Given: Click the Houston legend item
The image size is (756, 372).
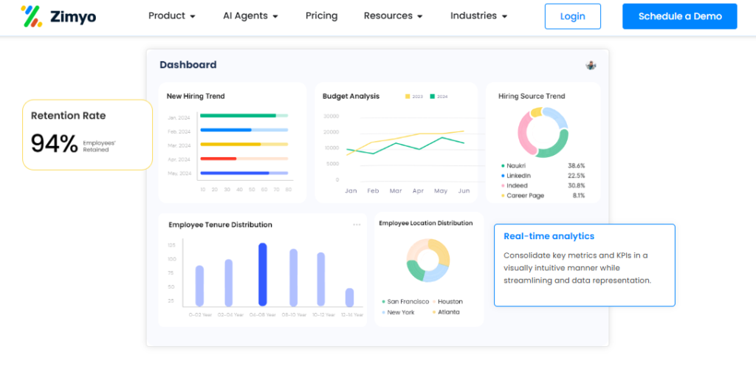Looking at the screenshot, I should coord(447,302).
